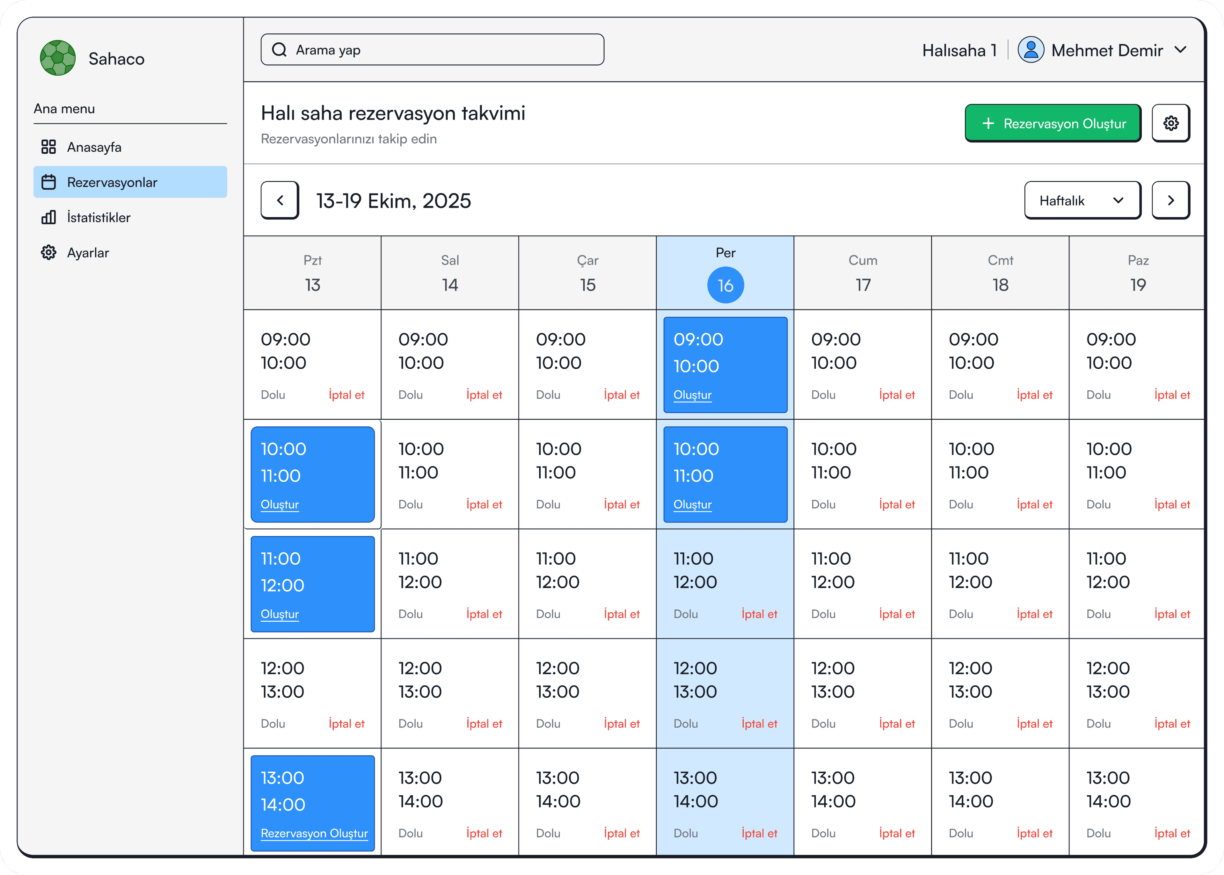Open the Haftalık view dropdown

pos(1082,200)
